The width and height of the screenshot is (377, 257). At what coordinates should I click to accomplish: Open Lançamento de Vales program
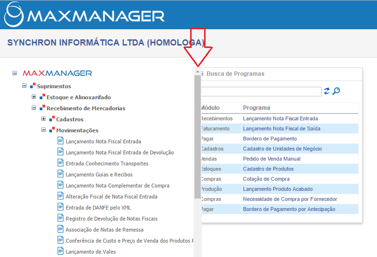[x=91, y=252]
